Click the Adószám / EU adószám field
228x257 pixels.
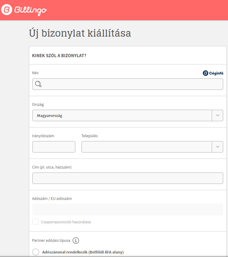[128, 210]
